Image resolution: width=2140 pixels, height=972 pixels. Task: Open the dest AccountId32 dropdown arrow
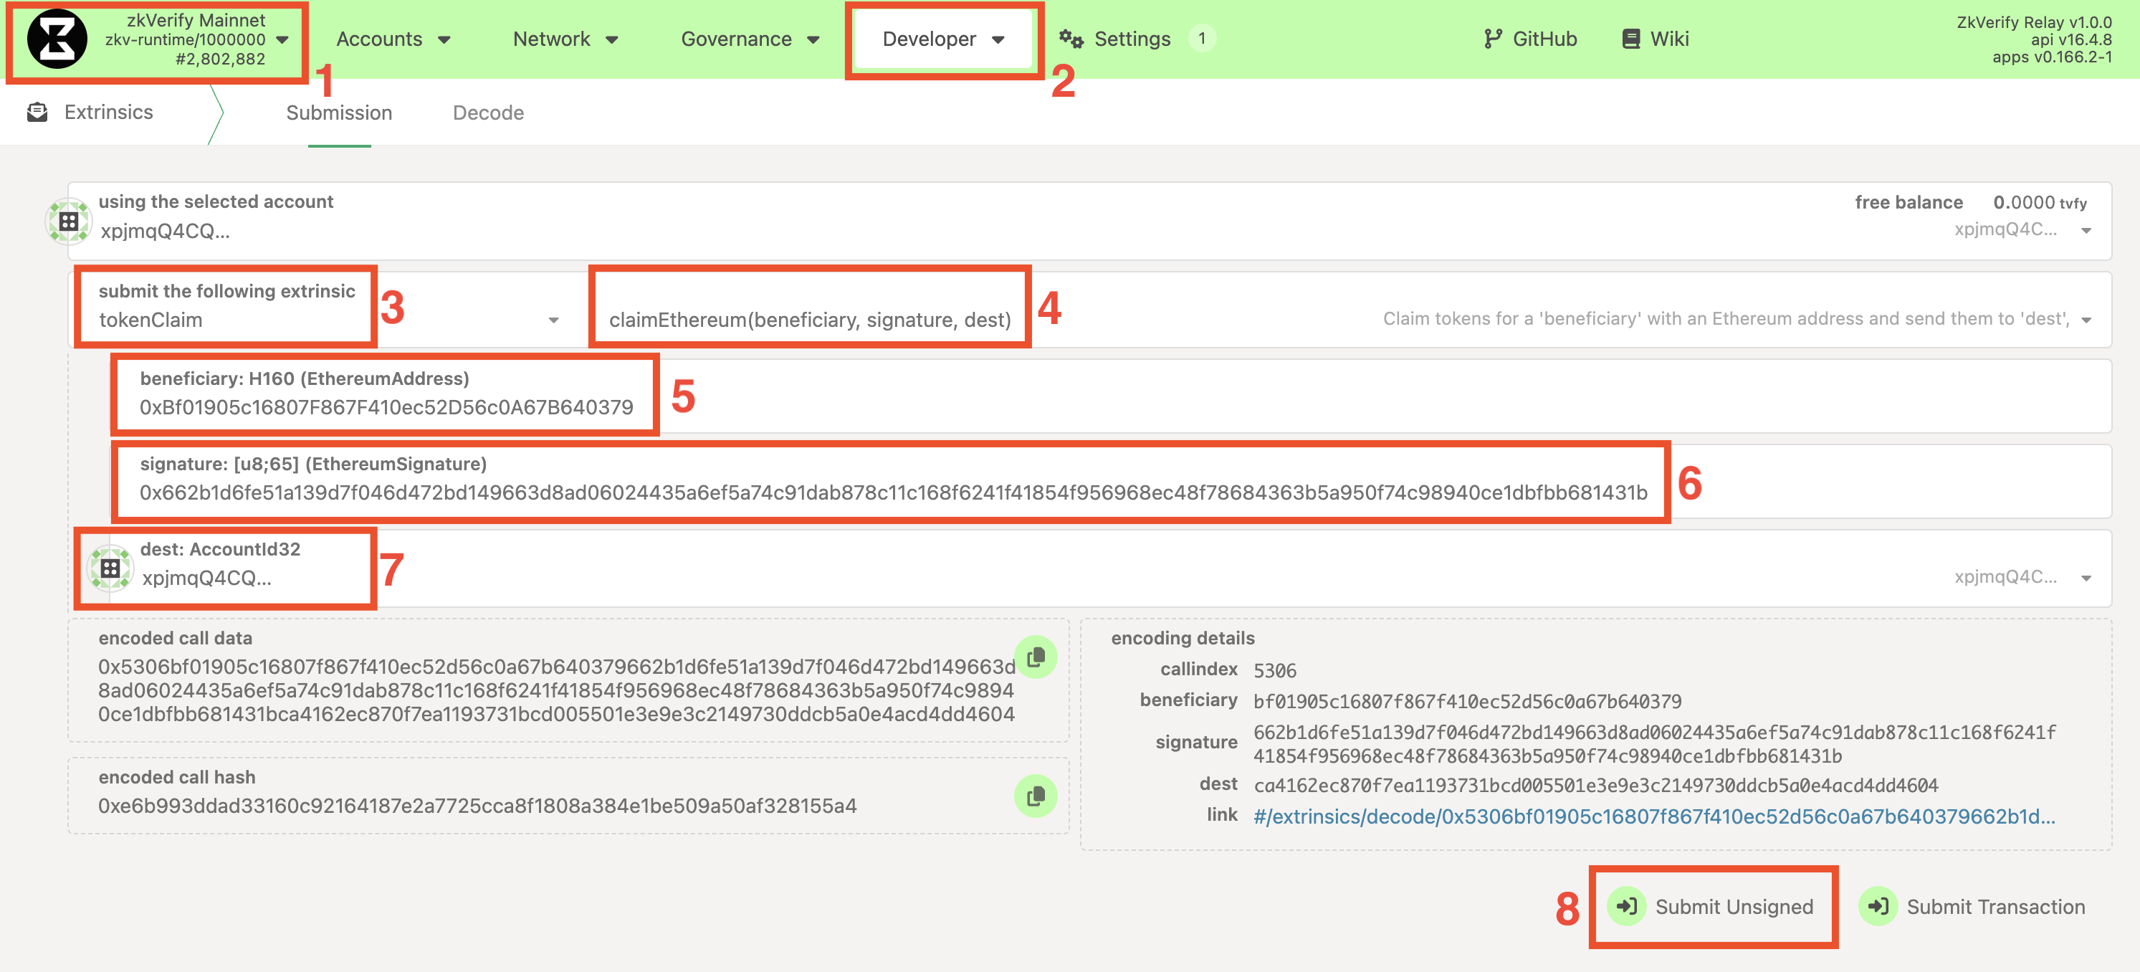point(2086,578)
